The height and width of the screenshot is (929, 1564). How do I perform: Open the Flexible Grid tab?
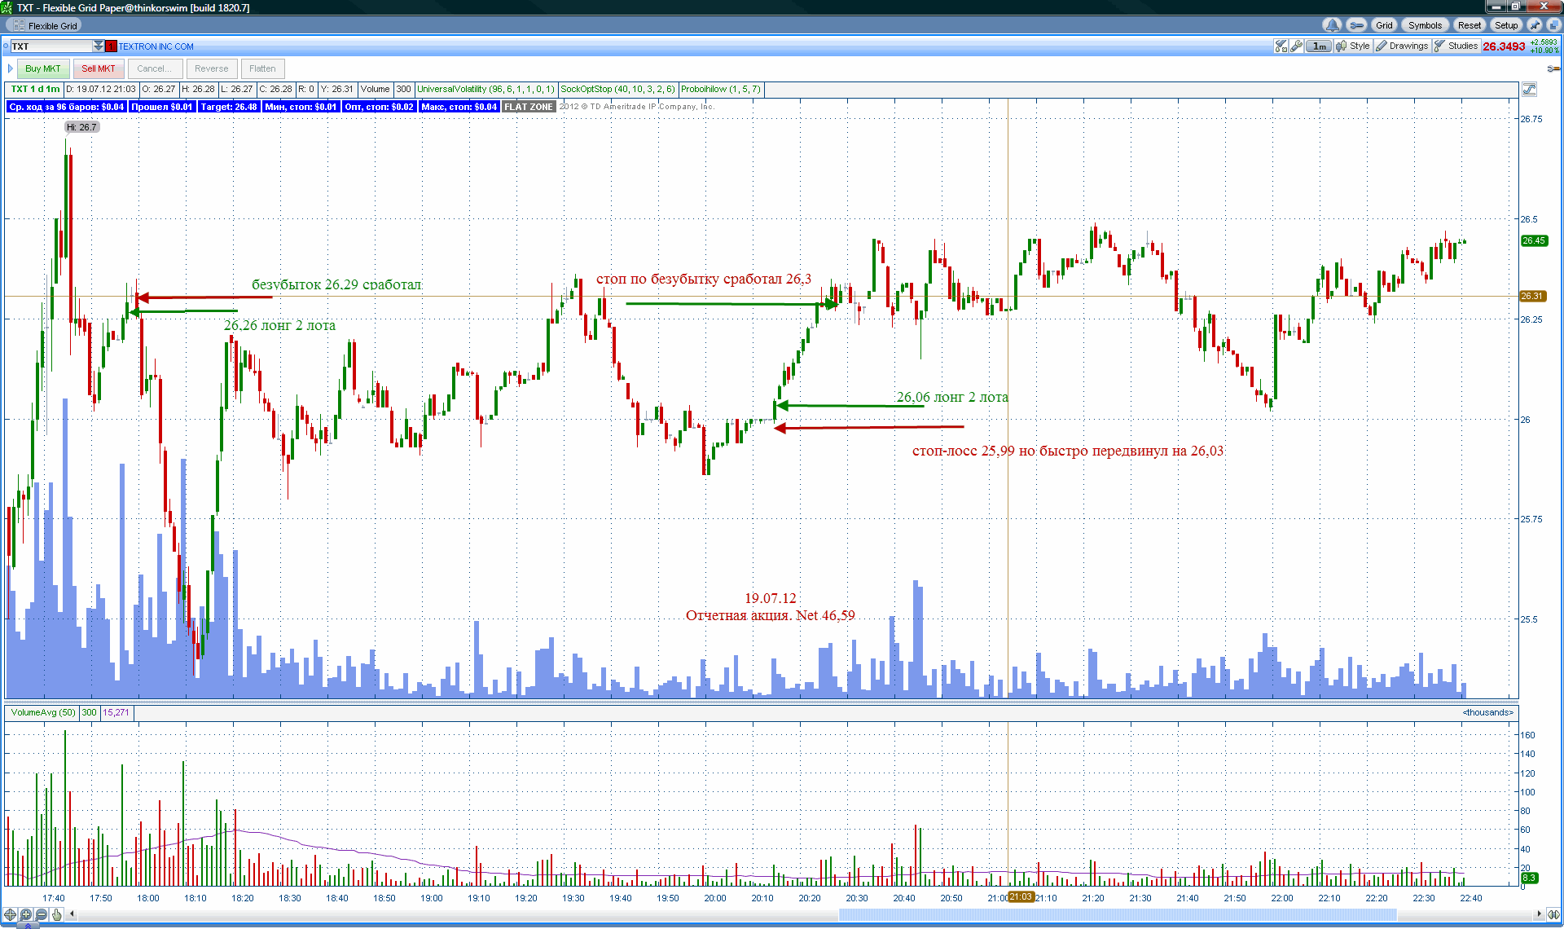pos(44,25)
